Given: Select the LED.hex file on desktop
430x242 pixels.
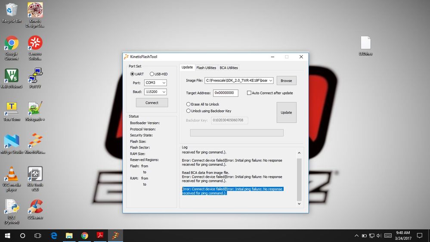Looking at the screenshot, I should (x=365, y=46).
